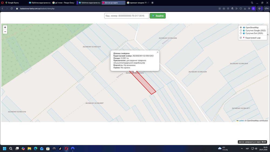
Task: Open the AI assistant button
Action: [267, 8]
